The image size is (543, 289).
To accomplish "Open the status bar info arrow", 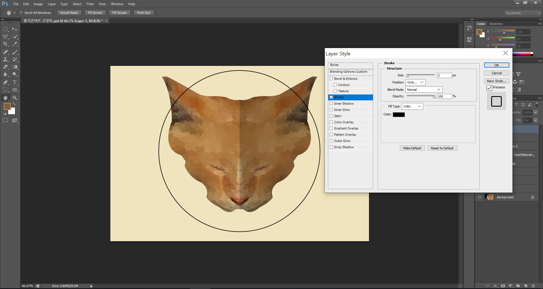I will tap(91, 286).
